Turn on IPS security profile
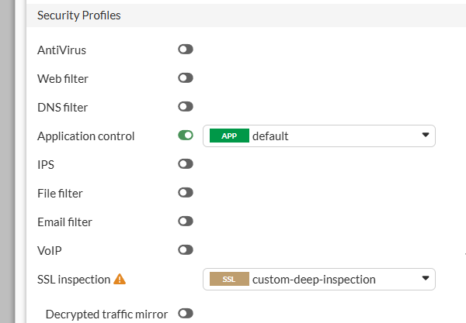 pyautogui.click(x=185, y=164)
